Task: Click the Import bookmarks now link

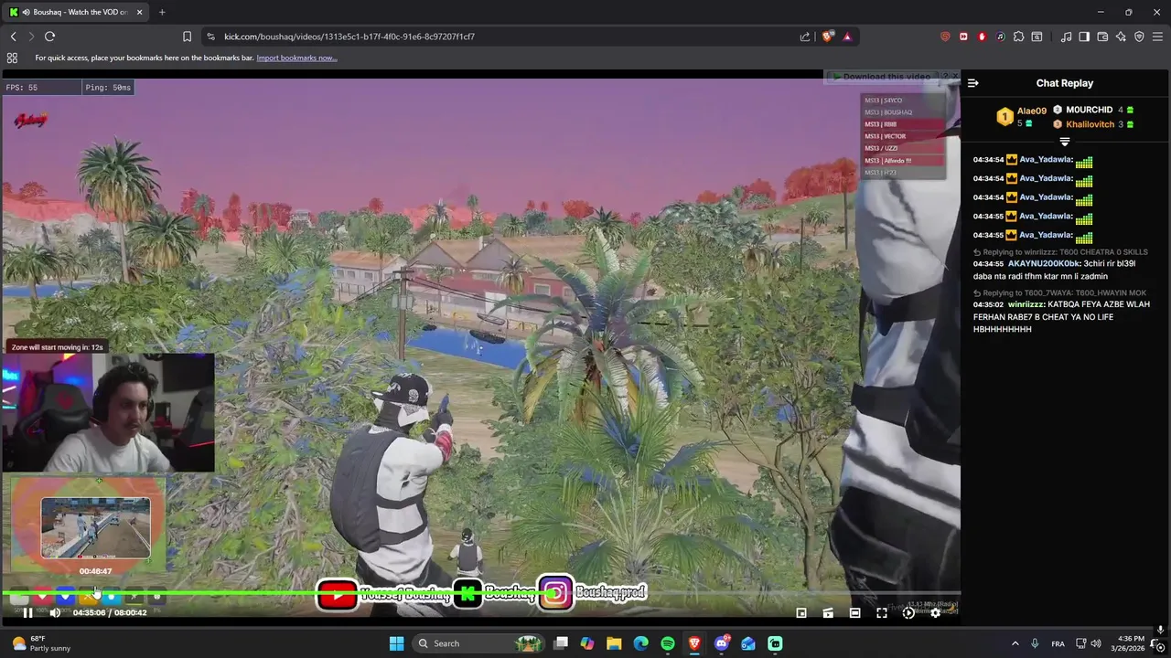Action: (x=296, y=58)
